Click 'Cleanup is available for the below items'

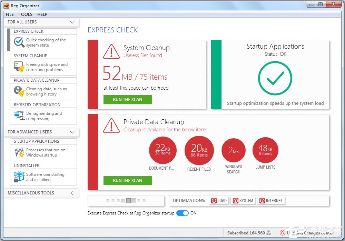point(165,130)
